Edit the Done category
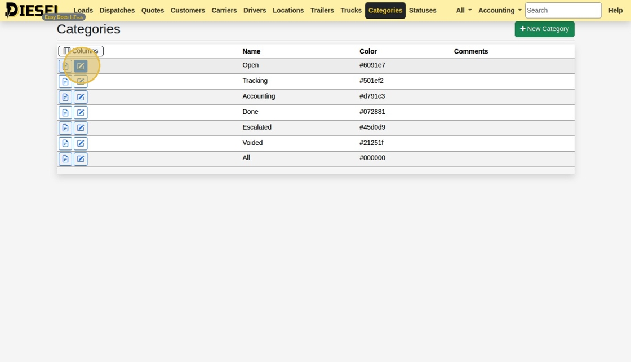This screenshot has width=631, height=362. (81, 112)
